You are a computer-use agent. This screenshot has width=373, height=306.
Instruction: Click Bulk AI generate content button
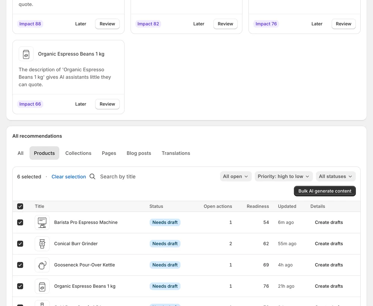coord(325,191)
